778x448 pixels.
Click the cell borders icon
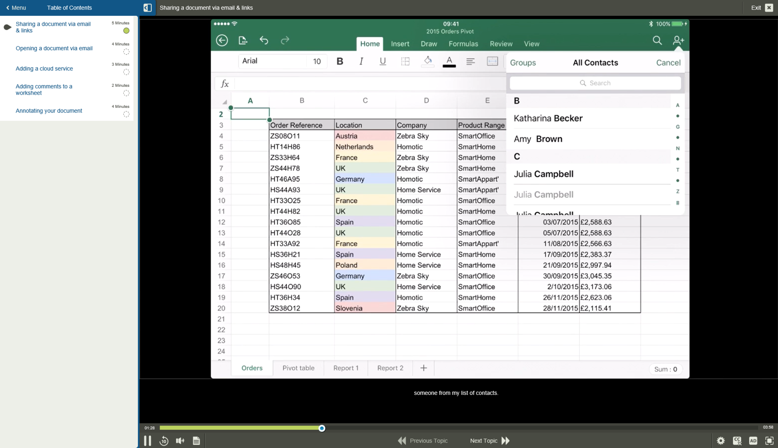click(x=405, y=61)
